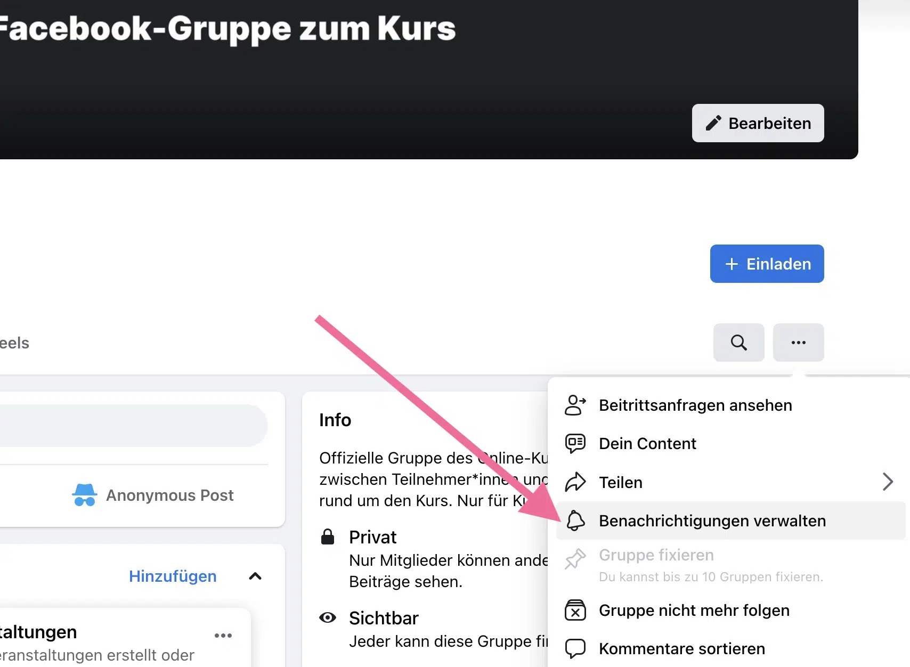Click the unfollow group box icon
Viewport: 910px width, 667px height.
pos(575,610)
